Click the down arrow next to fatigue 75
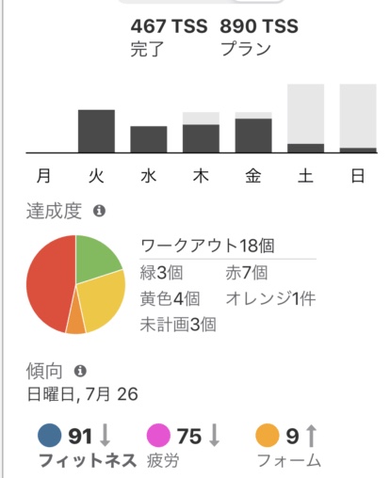The width and height of the screenshot is (390, 478). [x=214, y=436]
